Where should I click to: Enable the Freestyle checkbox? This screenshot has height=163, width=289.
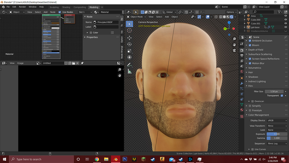[x=250, y=110]
